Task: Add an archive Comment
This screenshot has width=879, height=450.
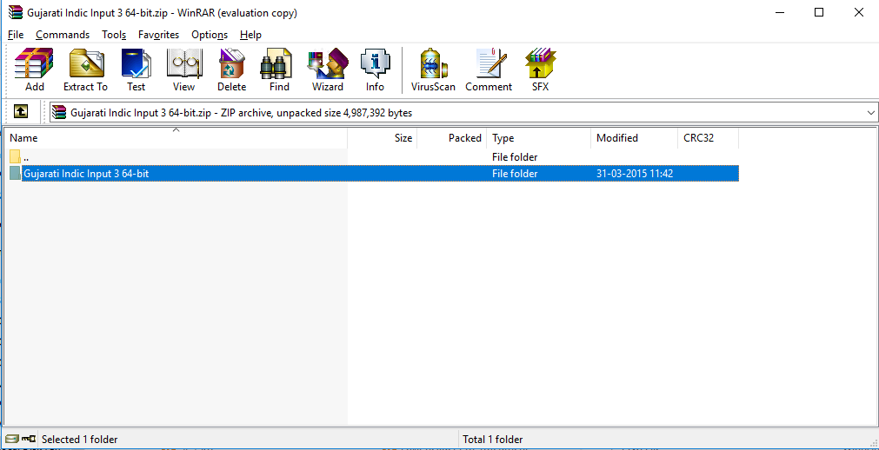Action: click(489, 69)
